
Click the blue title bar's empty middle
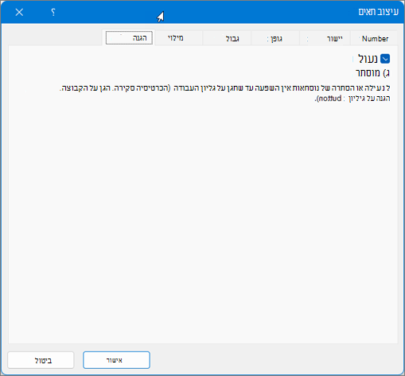pyautogui.click(x=239, y=12)
